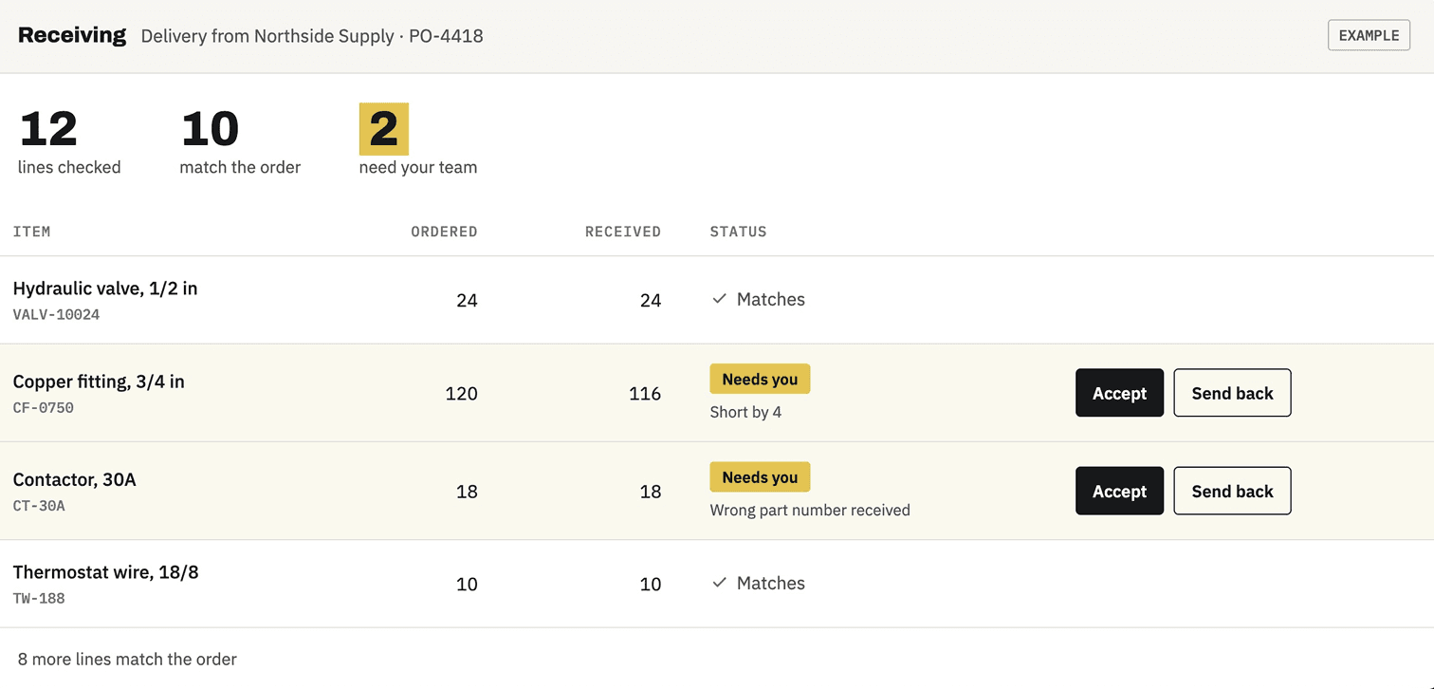
Task: Click part number CT-30A
Action: (x=39, y=506)
